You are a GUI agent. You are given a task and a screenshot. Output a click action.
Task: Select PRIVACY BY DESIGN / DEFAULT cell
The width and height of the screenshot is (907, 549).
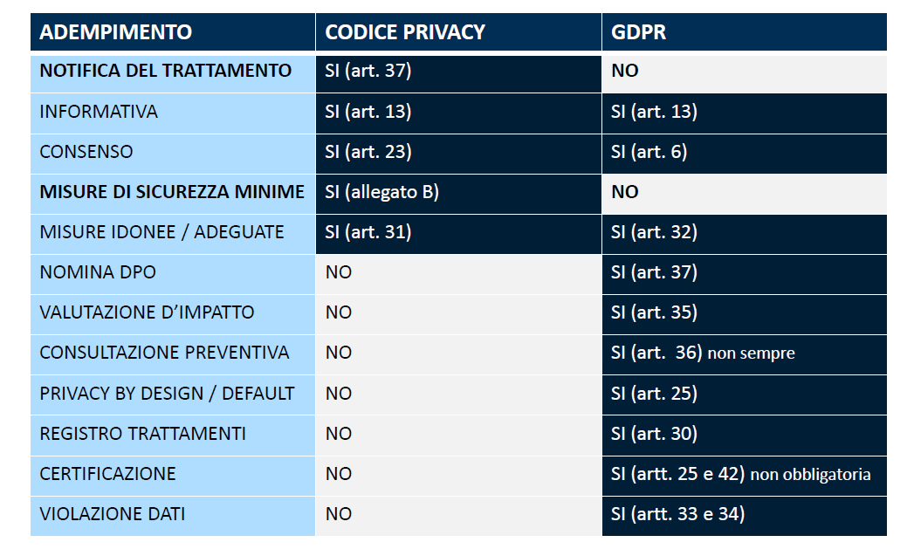167,393
